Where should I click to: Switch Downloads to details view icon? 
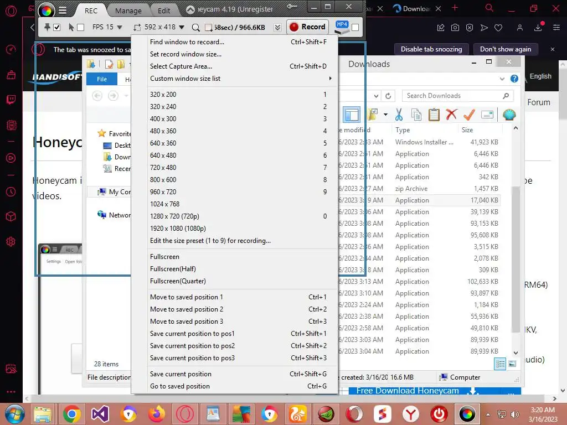(x=500, y=364)
